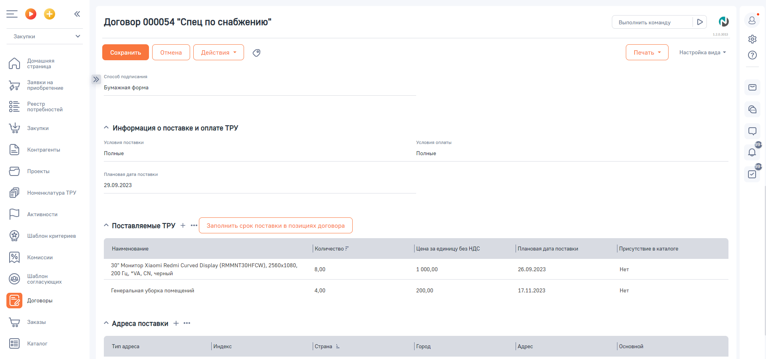Image resolution: width=766 pixels, height=359 pixels.
Task: Open Контрагенты section
Action: [44, 150]
